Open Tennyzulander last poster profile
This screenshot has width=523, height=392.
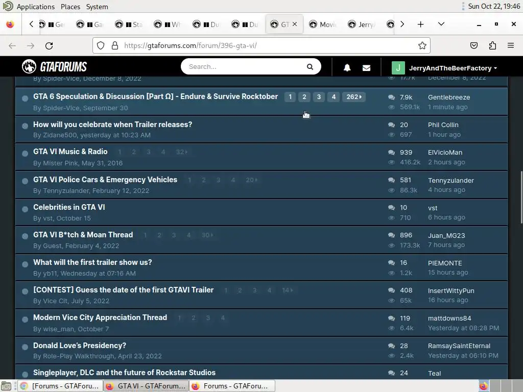click(x=451, y=180)
